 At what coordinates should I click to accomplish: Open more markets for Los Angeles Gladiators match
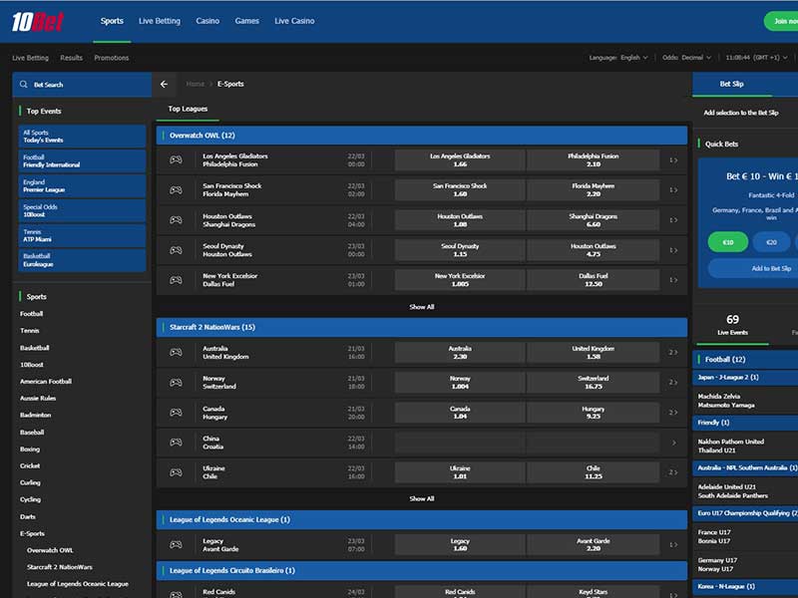pos(673,160)
